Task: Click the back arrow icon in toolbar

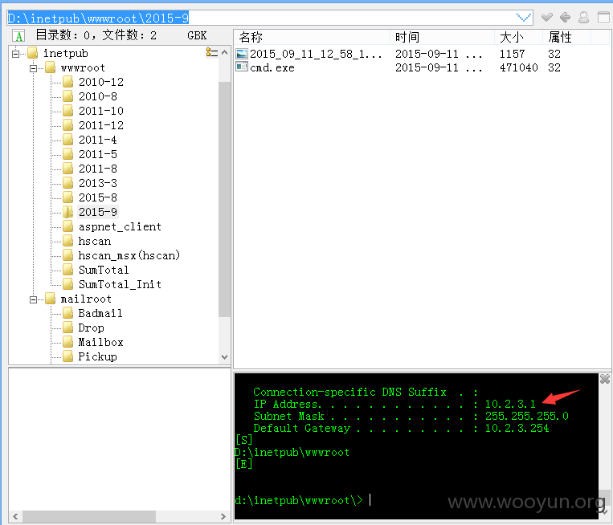Action: 566,17
